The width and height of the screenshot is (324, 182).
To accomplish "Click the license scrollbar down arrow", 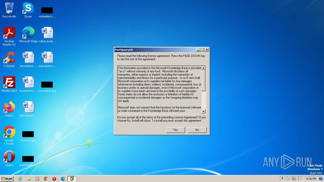I will click(x=204, y=111).
